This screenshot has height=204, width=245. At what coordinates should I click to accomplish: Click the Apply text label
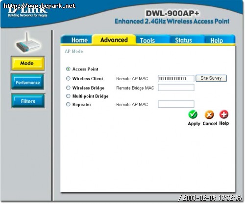(x=194, y=123)
